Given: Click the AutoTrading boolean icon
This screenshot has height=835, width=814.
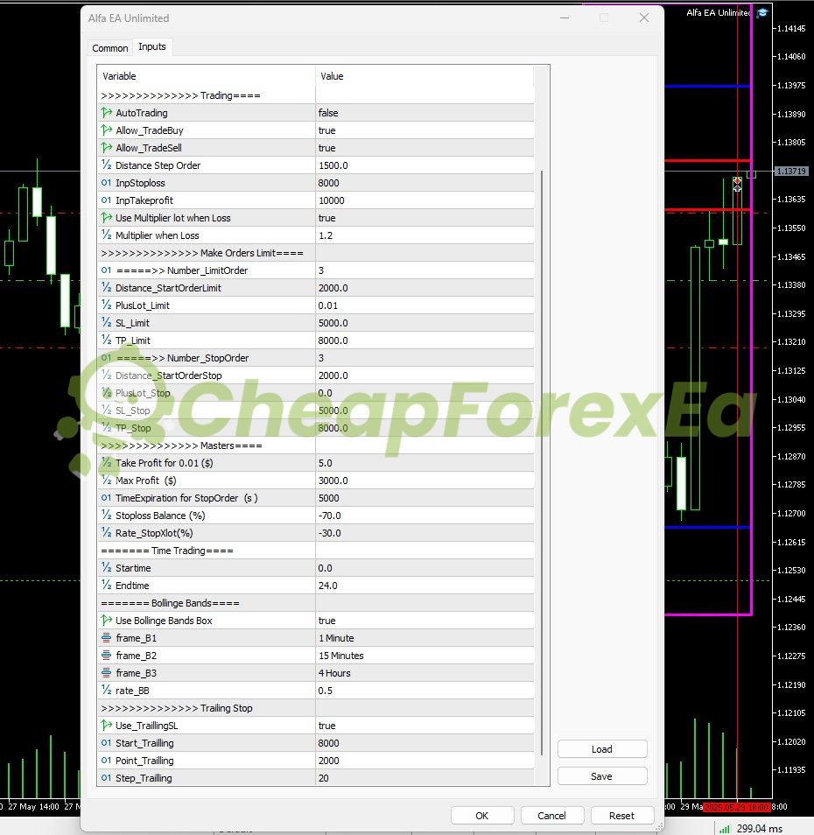Looking at the screenshot, I should click(x=107, y=112).
